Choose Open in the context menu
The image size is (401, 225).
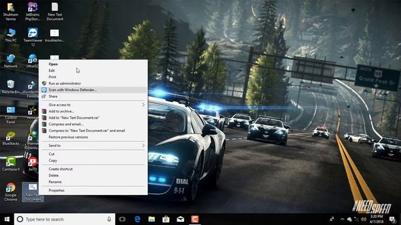point(93,64)
